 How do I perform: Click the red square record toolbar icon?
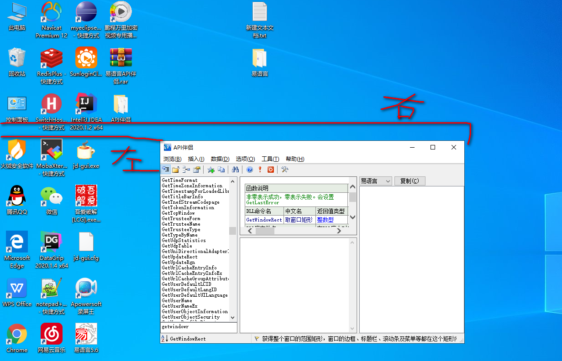271,170
